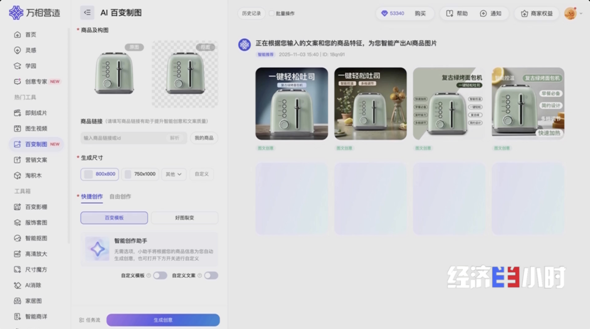Screen dimensions: 590x329
Task: Expand the 其他 size dropdown
Action: (174, 174)
